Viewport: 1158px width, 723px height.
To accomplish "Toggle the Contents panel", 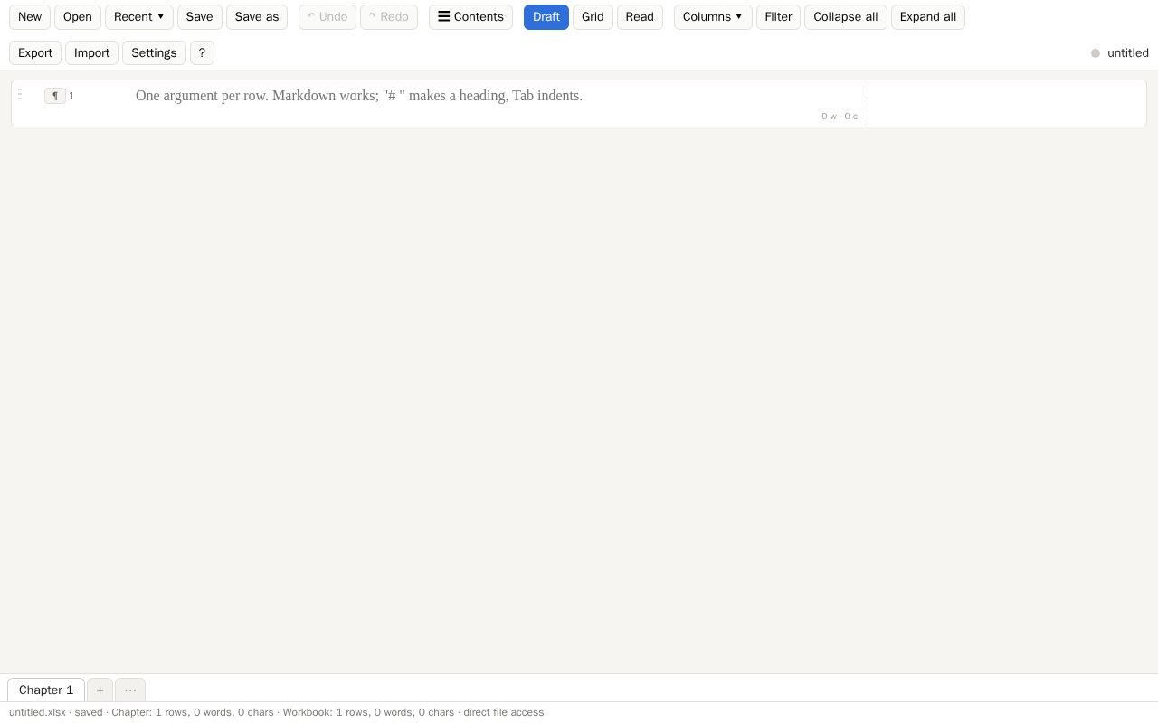I will pyautogui.click(x=470, y=17).
